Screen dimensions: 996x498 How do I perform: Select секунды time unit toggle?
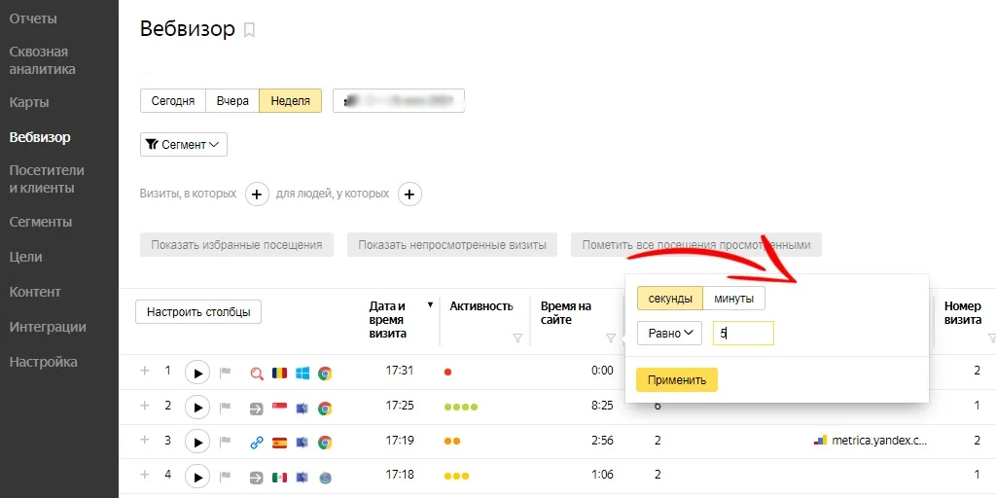(x=670, y=299)
